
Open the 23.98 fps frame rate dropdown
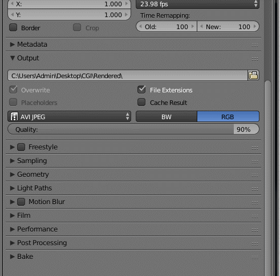(x=197, y=4)
